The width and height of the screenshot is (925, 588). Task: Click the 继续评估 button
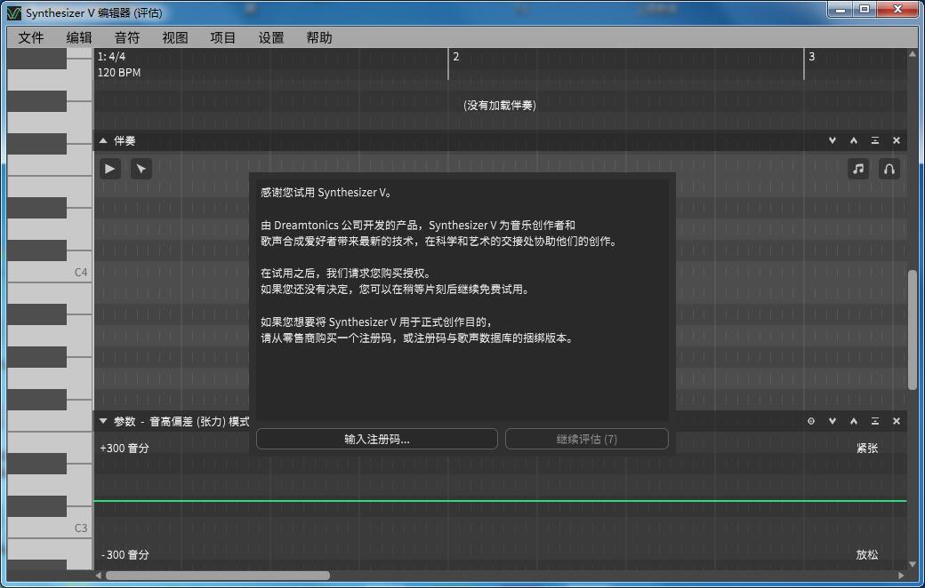(x=586, y=439)
